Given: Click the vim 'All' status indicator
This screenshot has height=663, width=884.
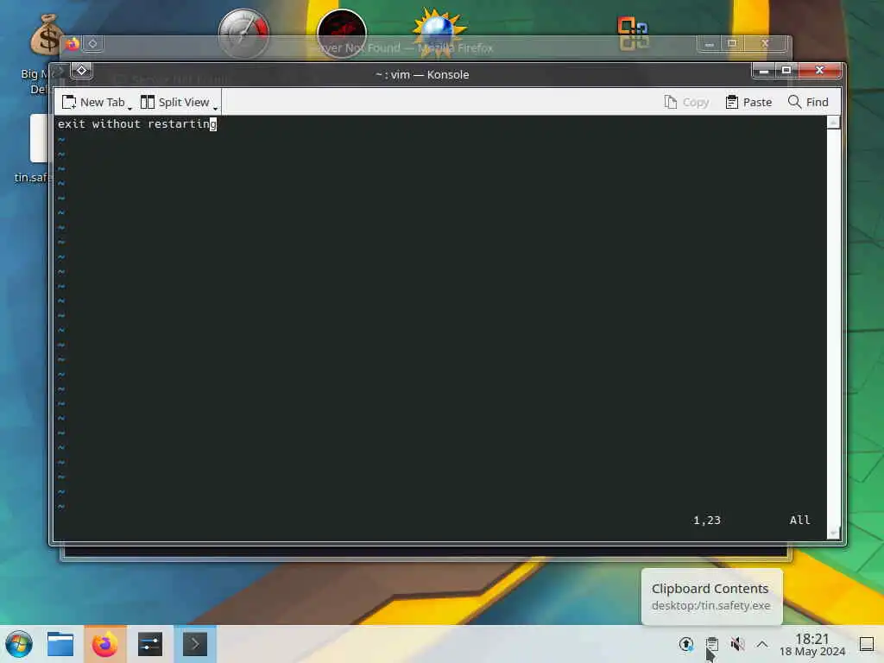Looking at the screenshot, I should (x=799, y=520).
